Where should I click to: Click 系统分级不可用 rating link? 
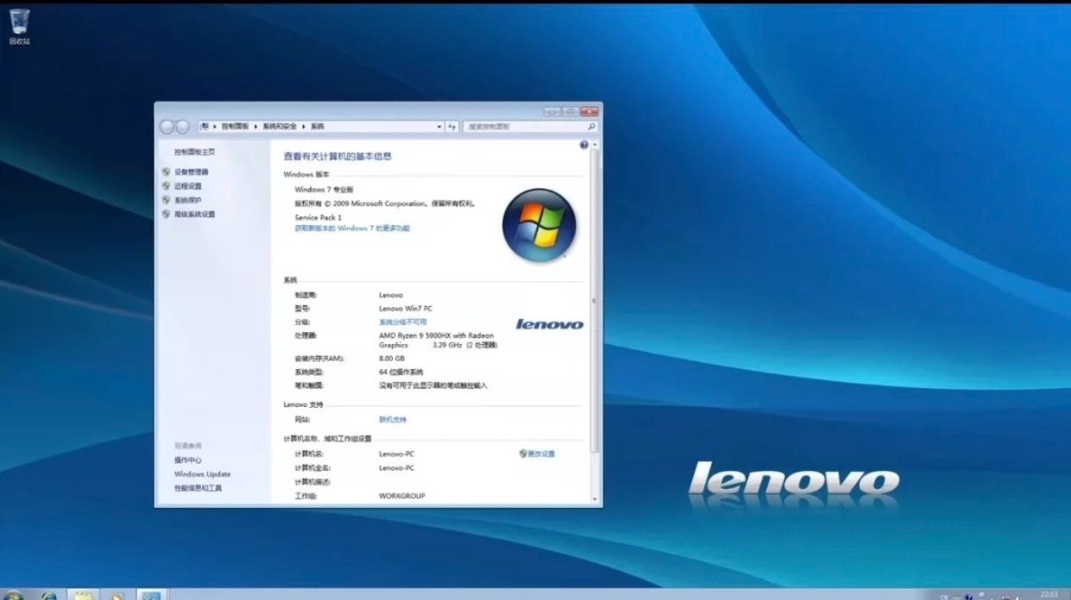pos(403,322)
